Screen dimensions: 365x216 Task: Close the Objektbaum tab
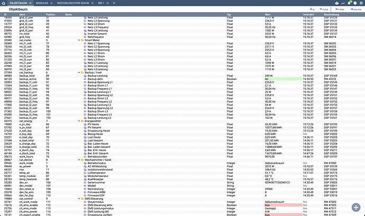pyautogui.click(x=30, y=3)
